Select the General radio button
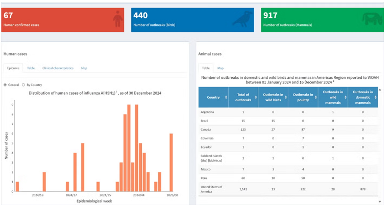This screenshot has height=205, width=392. (6, 85)
